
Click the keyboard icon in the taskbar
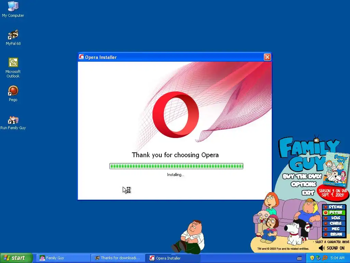point(299,258)
